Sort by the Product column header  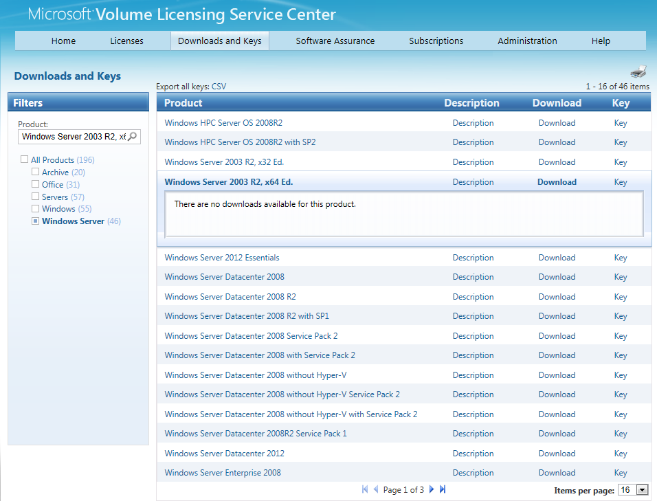(x=183, y=103)
